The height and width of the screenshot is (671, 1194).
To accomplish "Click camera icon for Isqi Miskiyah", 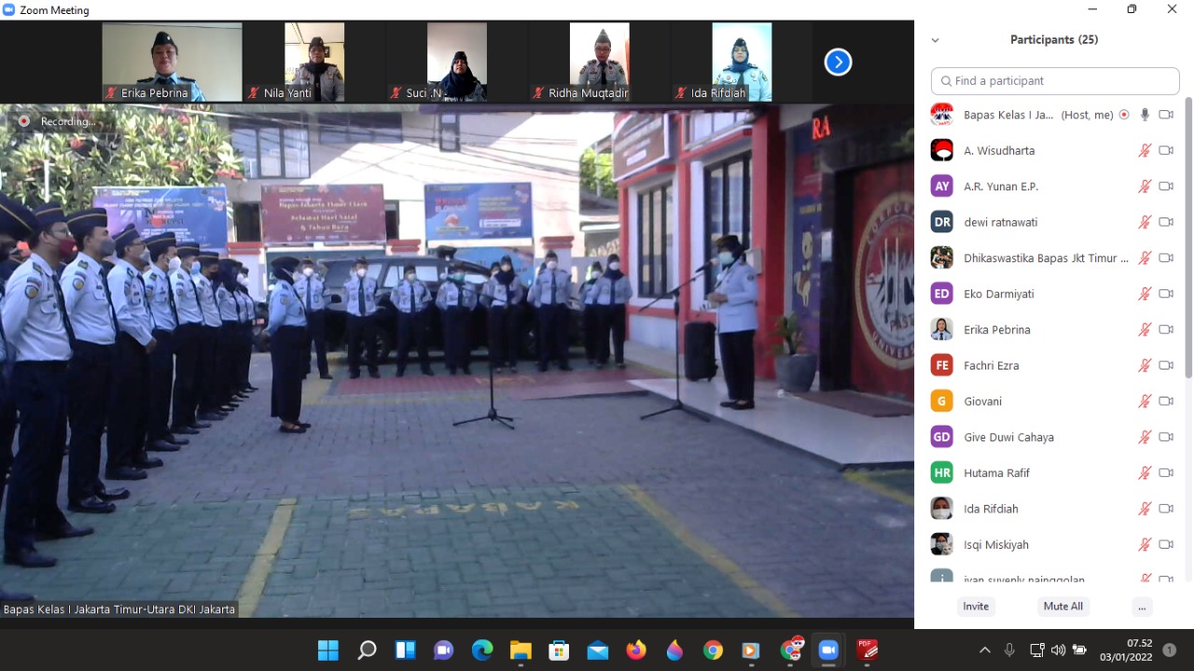I will tap(1166, 545).
